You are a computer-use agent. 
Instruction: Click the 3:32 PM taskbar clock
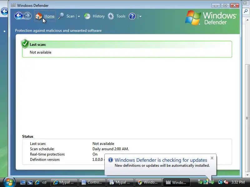[238, 182]
